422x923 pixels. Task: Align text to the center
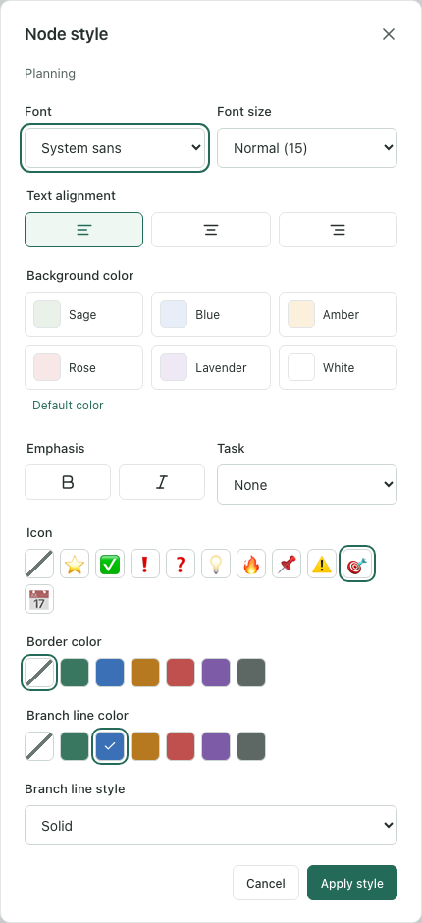tap(211, 230)
